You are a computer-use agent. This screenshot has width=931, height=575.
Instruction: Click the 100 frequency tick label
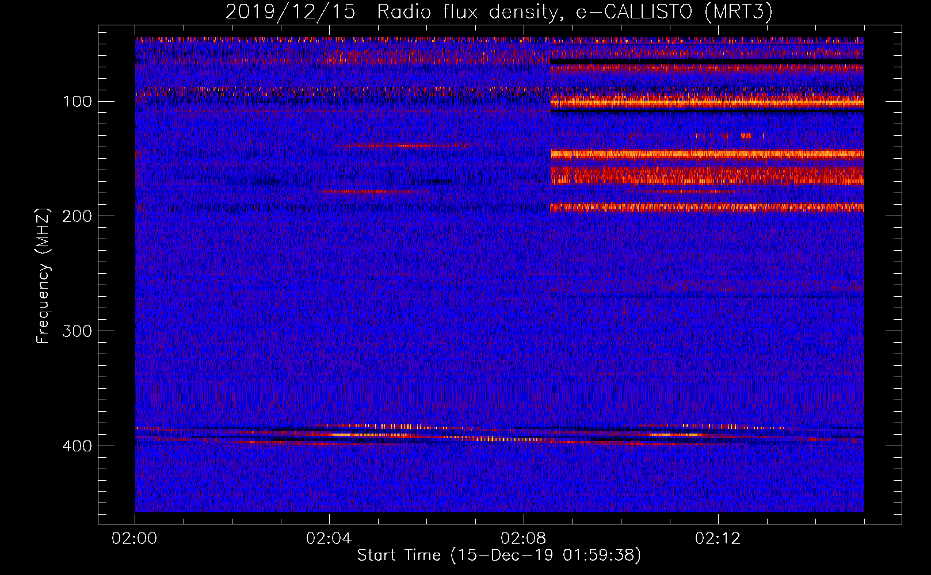(78, 102)
